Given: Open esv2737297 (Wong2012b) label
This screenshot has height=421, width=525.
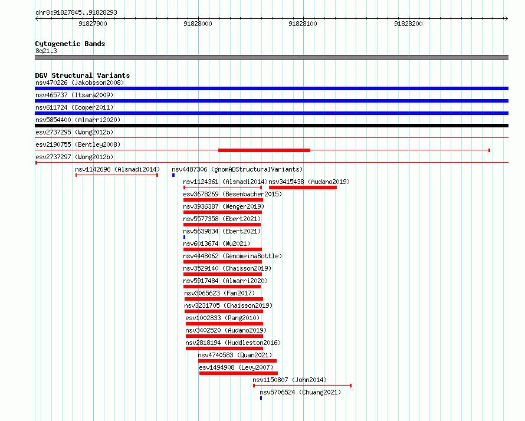Looking at the screenshot, I should point(74,157).
